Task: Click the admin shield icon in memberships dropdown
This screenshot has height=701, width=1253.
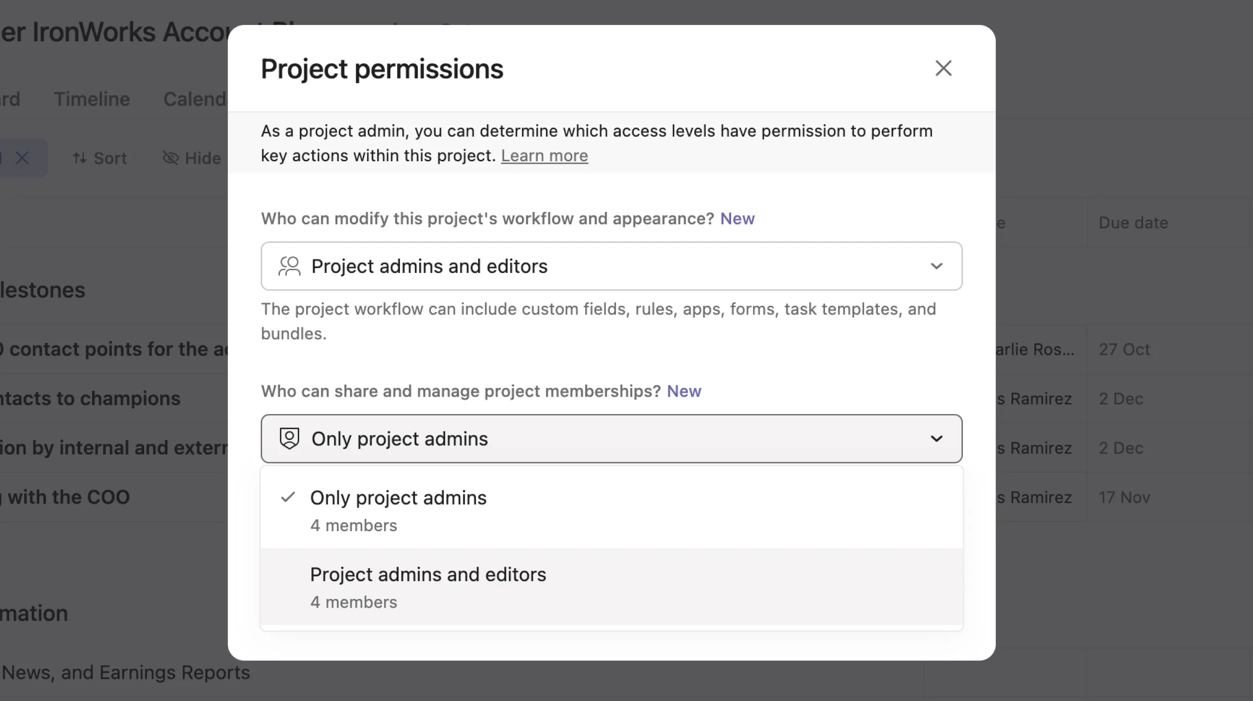Action: (x=289, y=439)
